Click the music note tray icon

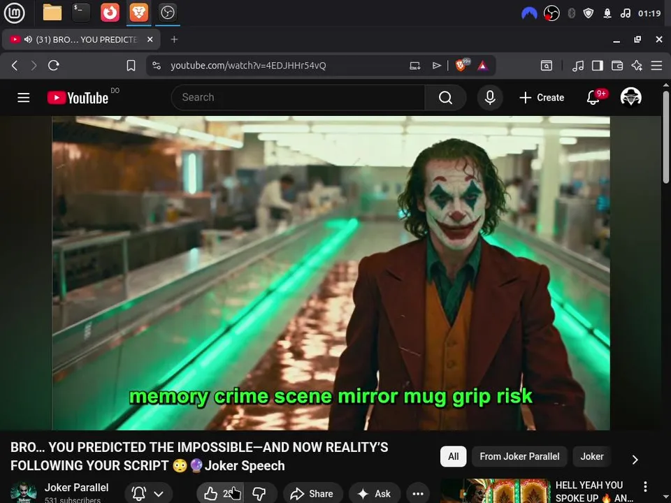coord(625,13)
